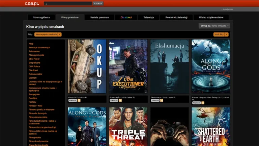
Task: Remove the Kino w pięciu smakach filter tag
Action: [59, 34]
